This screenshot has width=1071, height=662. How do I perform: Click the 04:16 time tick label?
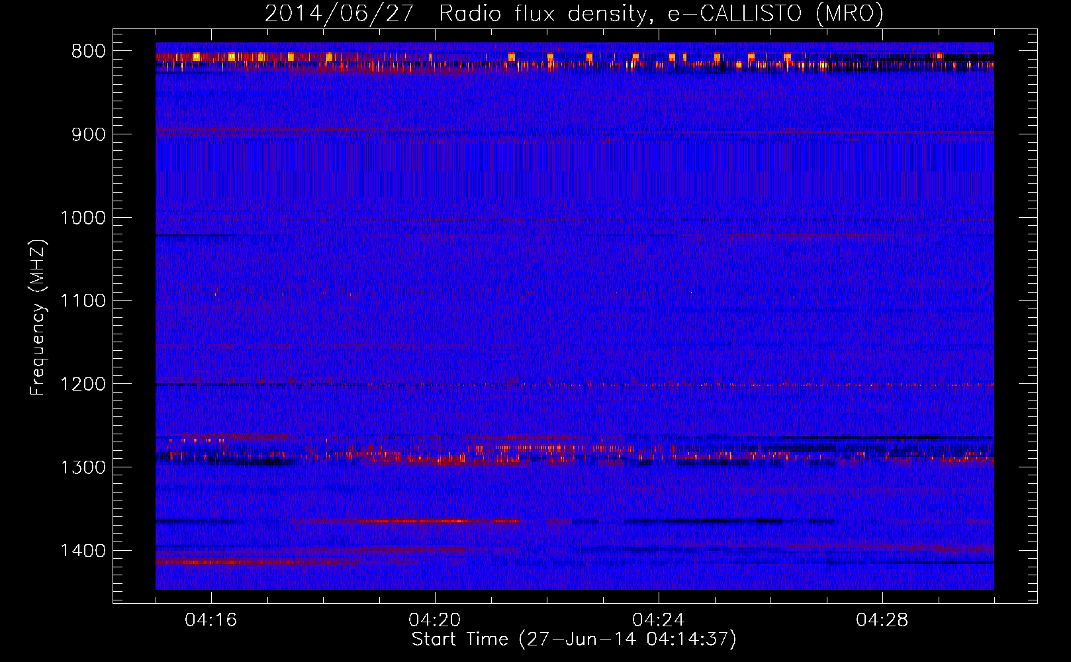click(211, 620)
